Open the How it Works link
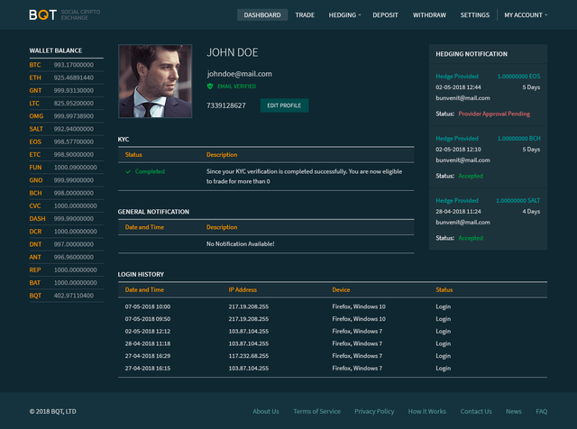This screenshot has height=429, width=577. coord(426,411)
